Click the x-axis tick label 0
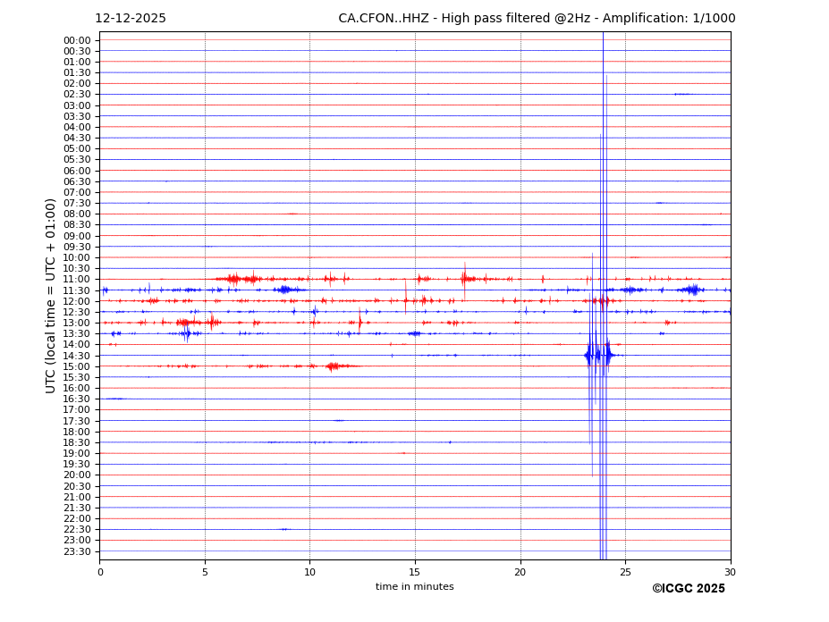Screen dimensions: 829x622 point(100,572)
